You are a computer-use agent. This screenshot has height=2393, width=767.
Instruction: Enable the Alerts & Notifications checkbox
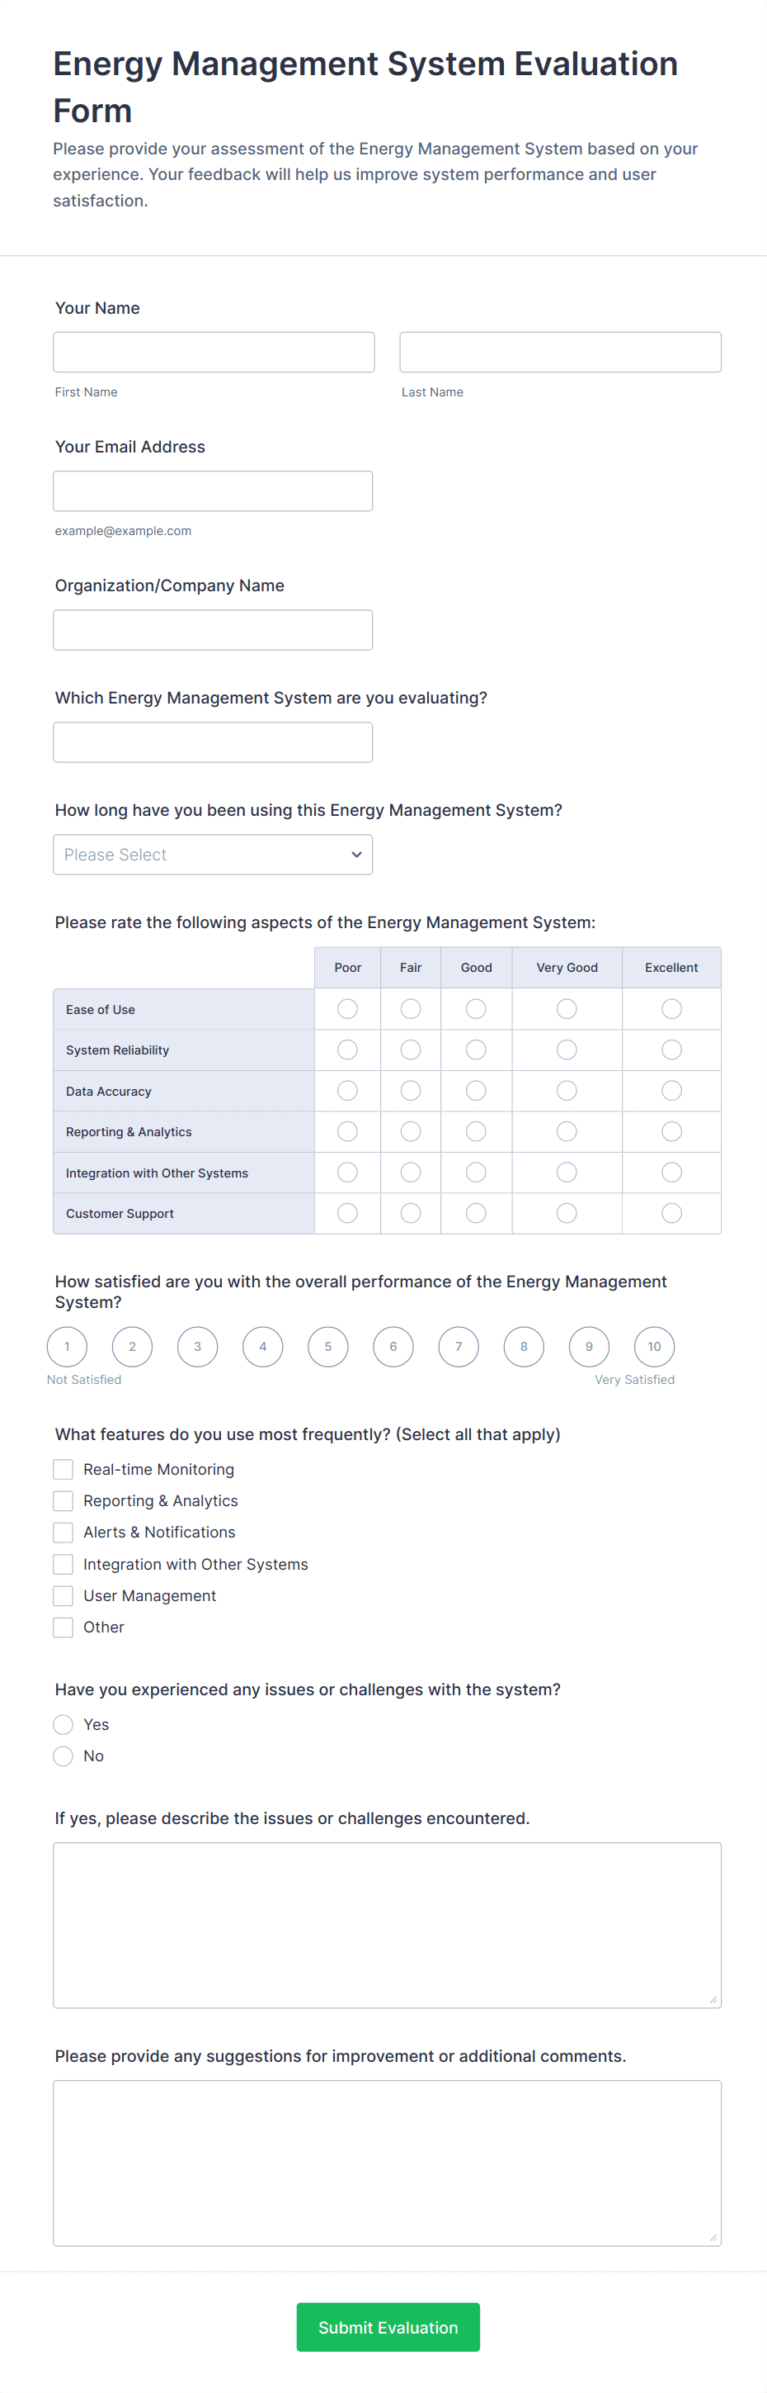63,1533
